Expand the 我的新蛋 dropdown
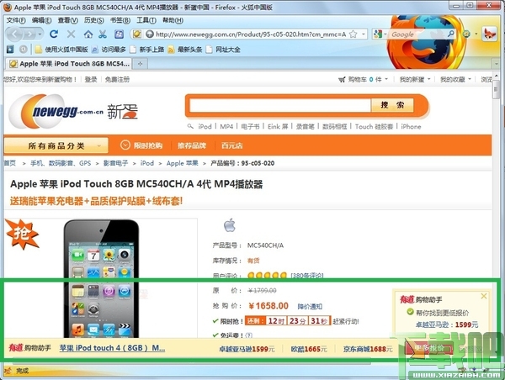This screenshot has height=380, width=505. point(415,79)
